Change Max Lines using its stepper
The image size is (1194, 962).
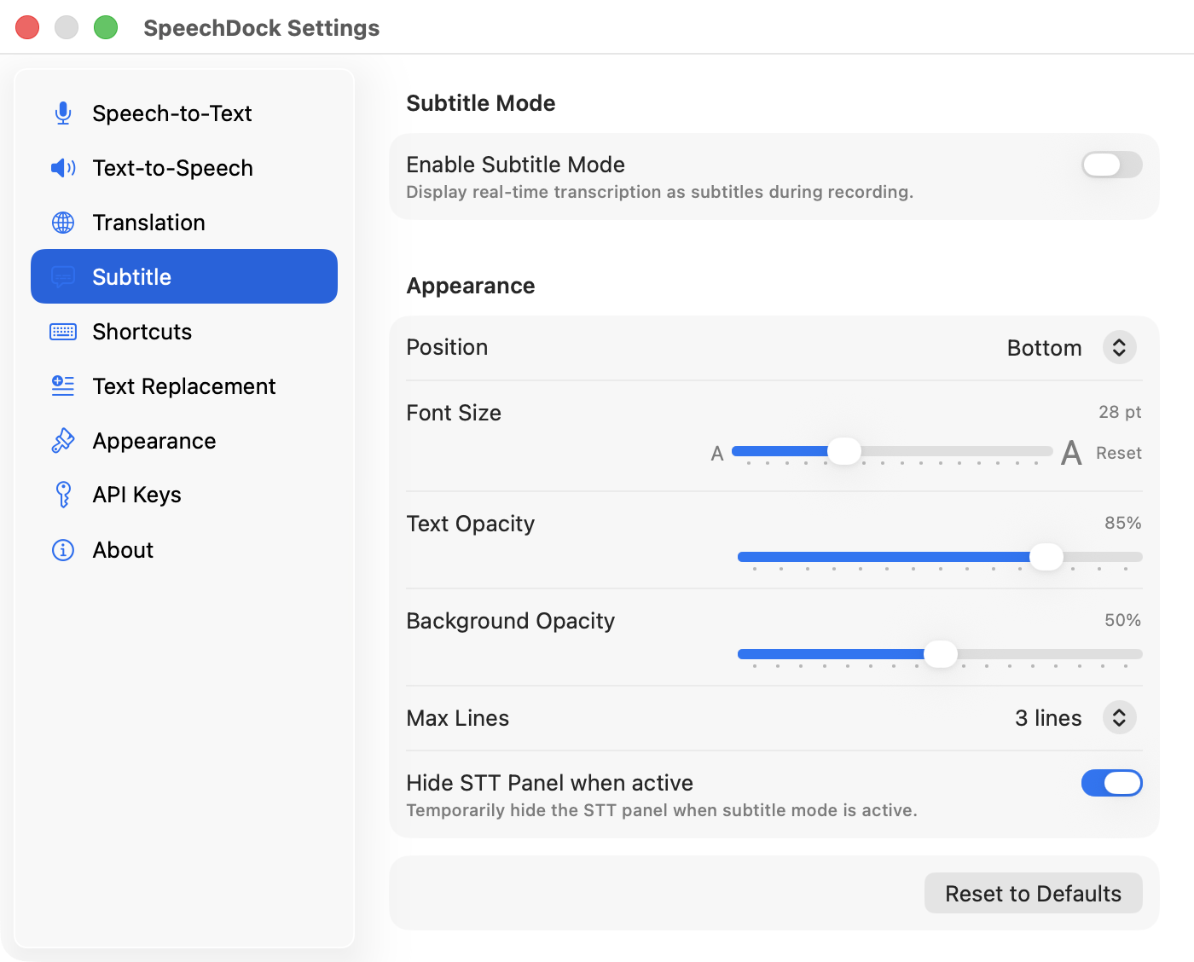pyautogui.click(x=1119, y=717)
